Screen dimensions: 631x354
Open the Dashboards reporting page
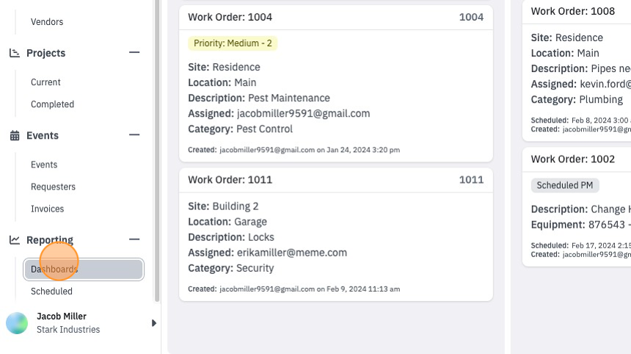tap(84, 270)
